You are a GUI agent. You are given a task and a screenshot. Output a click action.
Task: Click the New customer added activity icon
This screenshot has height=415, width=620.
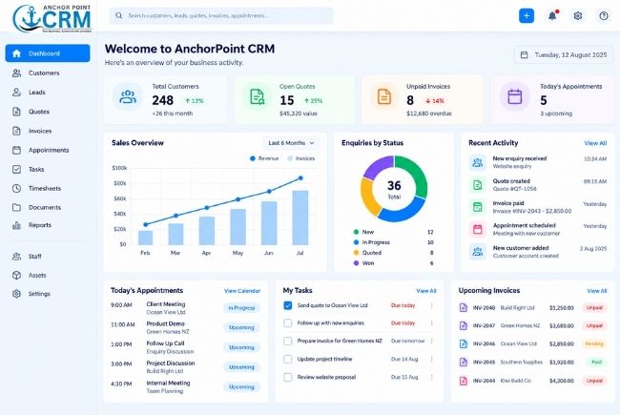478,252
